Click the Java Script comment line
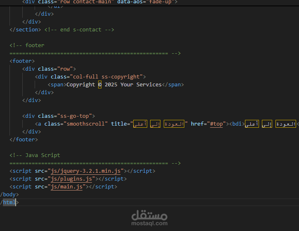 tap(35, 155)
